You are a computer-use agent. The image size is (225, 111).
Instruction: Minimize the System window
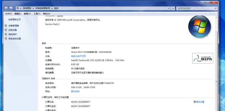click(x=203, y=2)
